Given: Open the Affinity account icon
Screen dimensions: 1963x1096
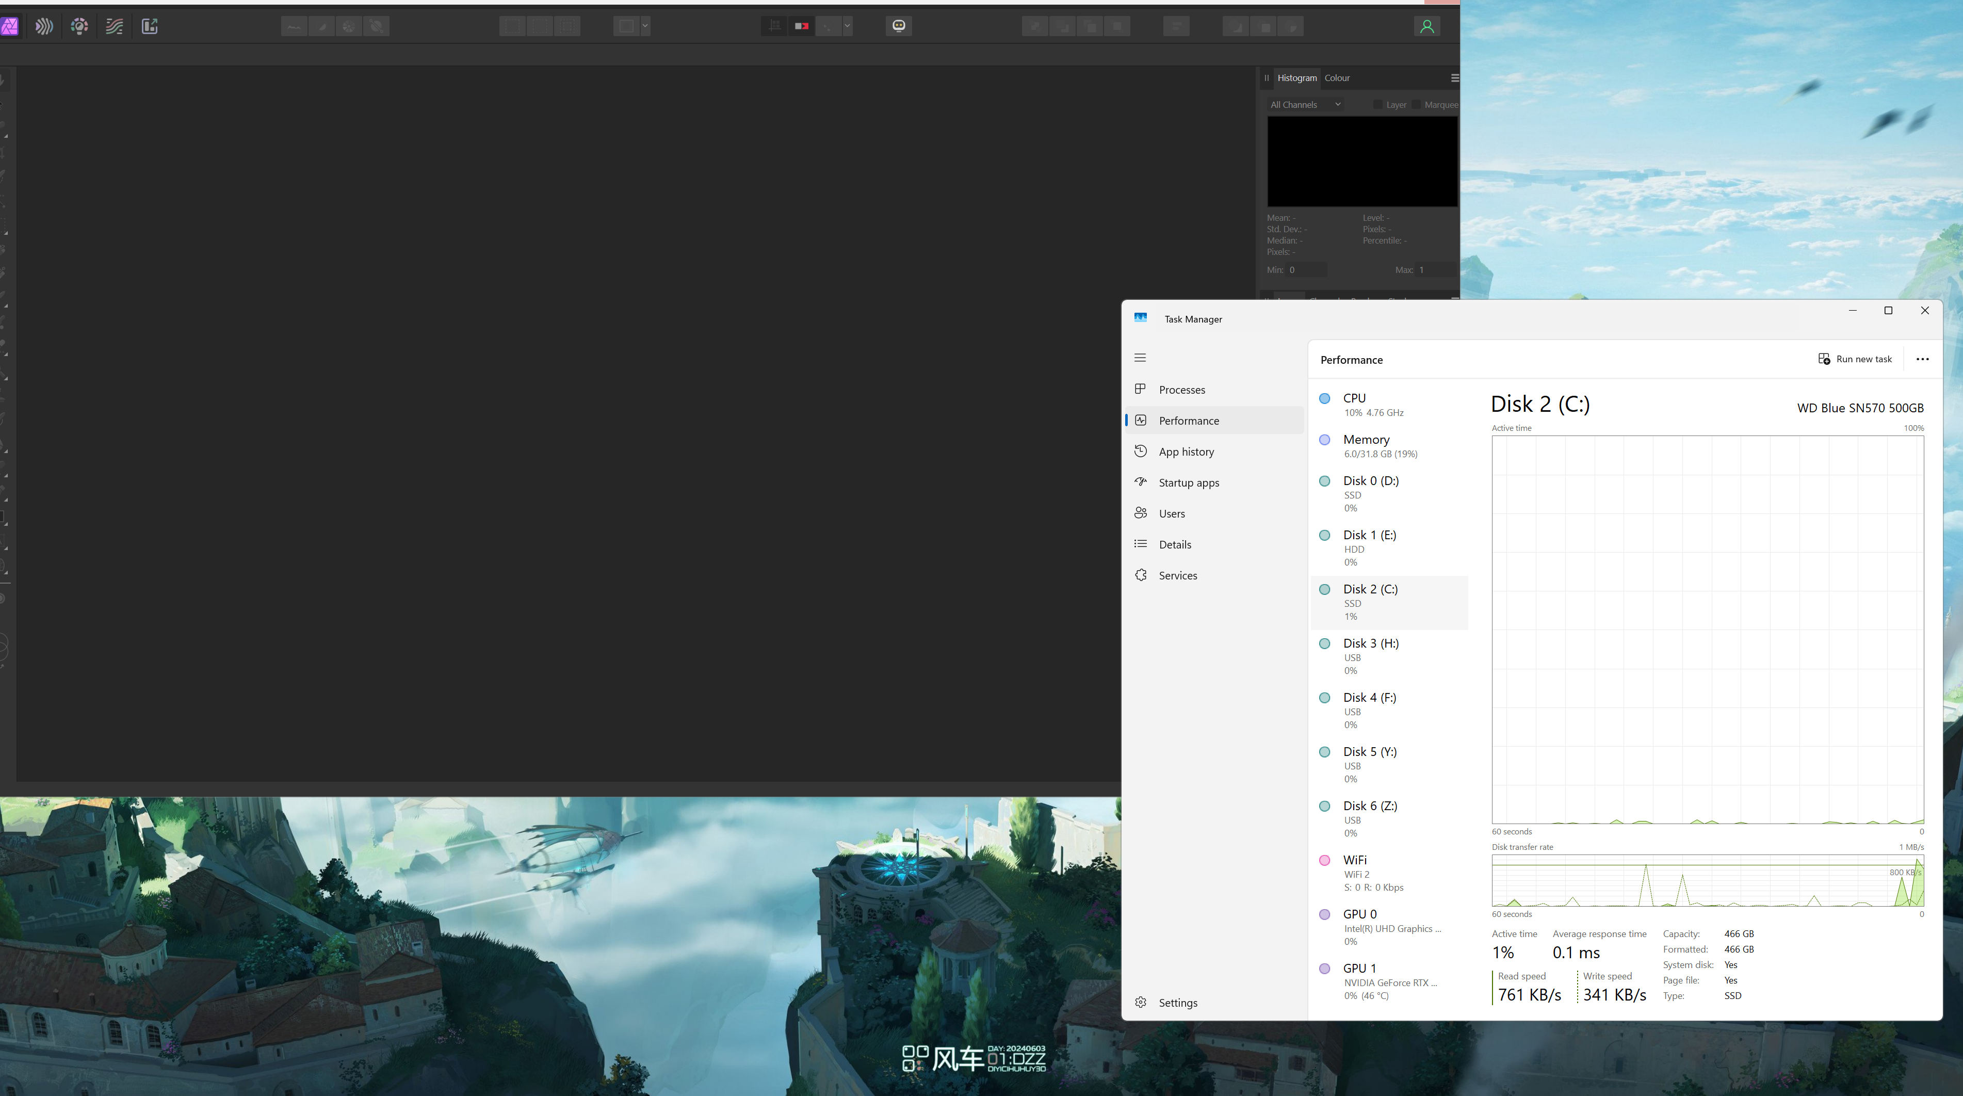Looking at the screenshot, I should point(1427,27).
